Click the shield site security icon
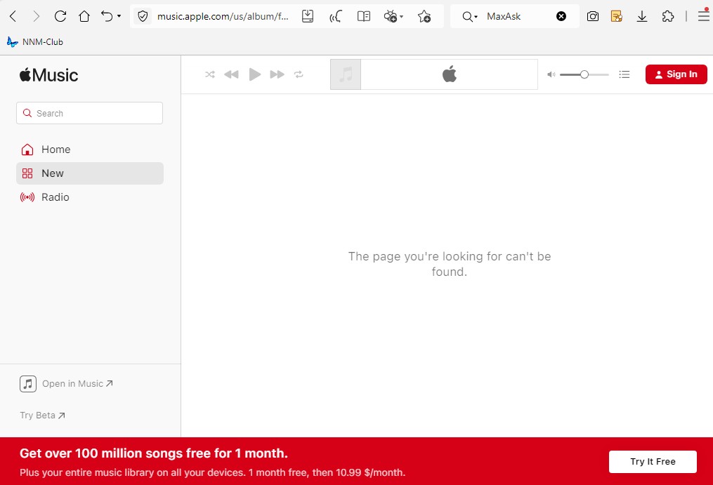The image size is (713, 485). 143,16
